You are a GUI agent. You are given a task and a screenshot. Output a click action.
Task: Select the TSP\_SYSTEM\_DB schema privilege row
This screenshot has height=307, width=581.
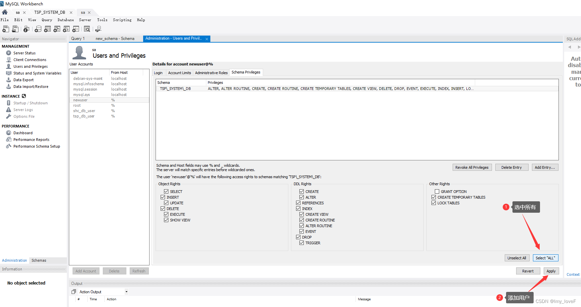(357, 89)
